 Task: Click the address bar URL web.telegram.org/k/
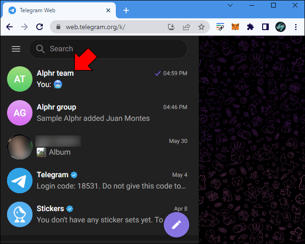(95, 27)
